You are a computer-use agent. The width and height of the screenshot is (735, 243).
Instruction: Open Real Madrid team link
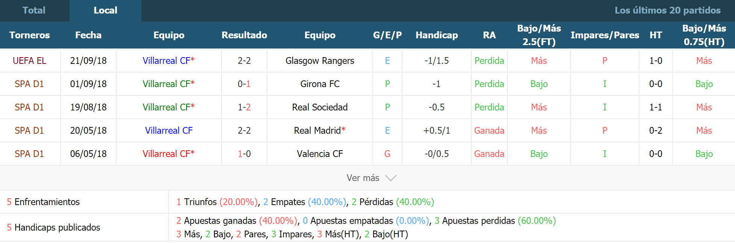click(317, 131)
